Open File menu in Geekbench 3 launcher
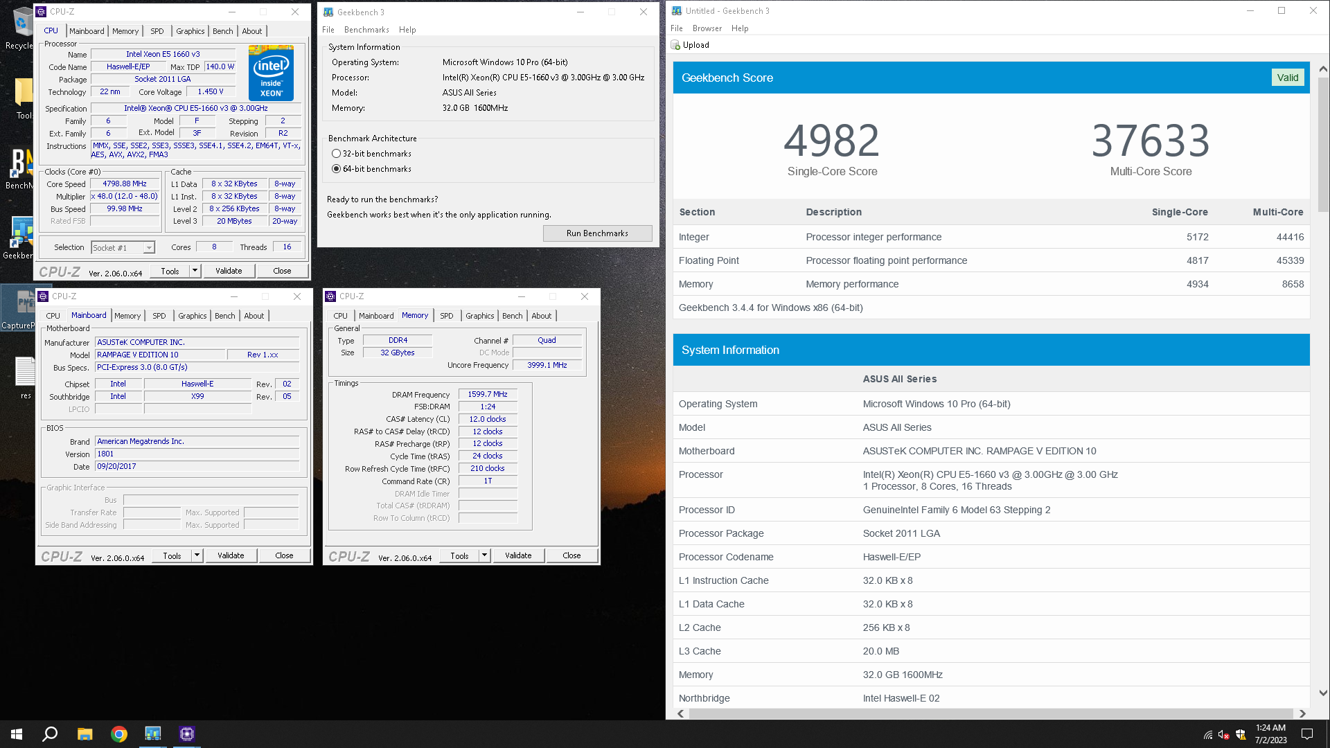Screen dimensions: 1330x748 click(x=328, y=30)
